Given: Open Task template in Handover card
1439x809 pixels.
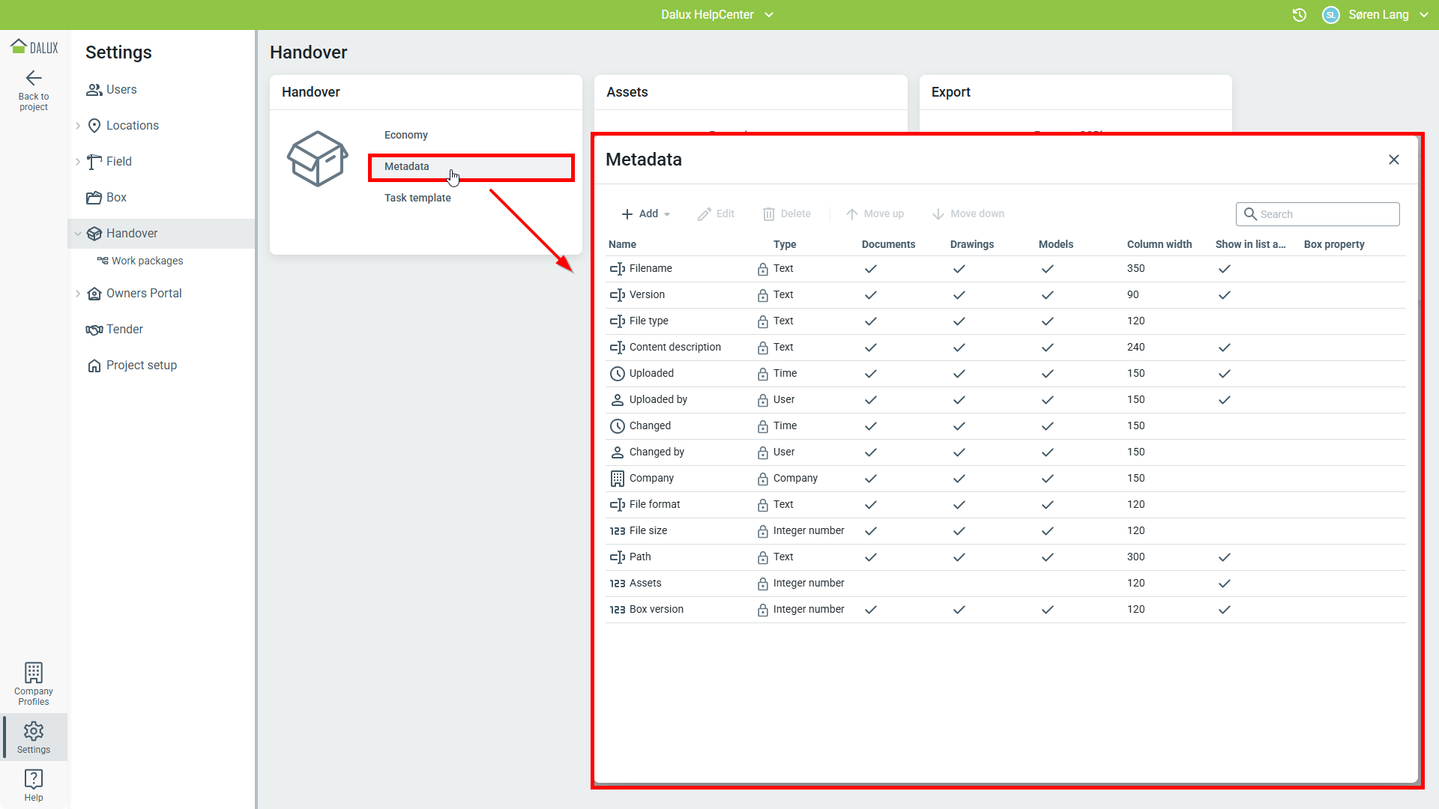Looking at the screenshot, I should [417, 198].
